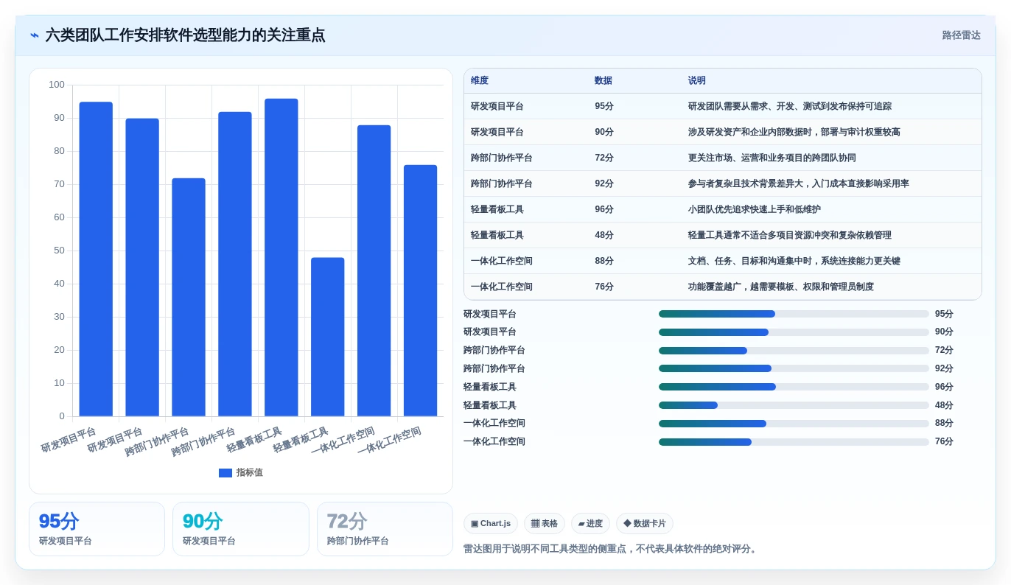Screen dimensions: 1011x585
Task: Click the tallest chart bar at 96
Action: point(281,258)
